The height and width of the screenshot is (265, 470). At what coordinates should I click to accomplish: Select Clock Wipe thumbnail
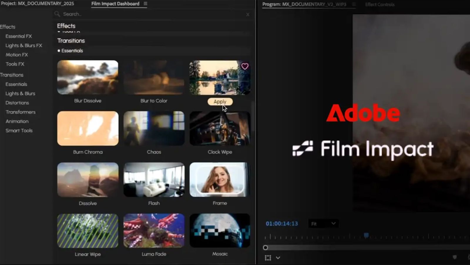(x=220, y=128)
